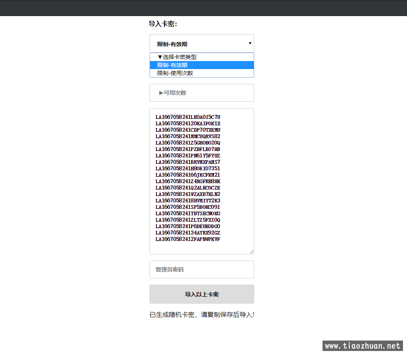Click the card key ending in LEOAOI5C7U
This screenshot has height=353, width=407.
[188, 117]
